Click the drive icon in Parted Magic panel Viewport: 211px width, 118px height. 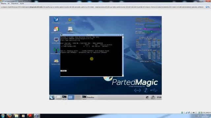[x=59, y=97]
